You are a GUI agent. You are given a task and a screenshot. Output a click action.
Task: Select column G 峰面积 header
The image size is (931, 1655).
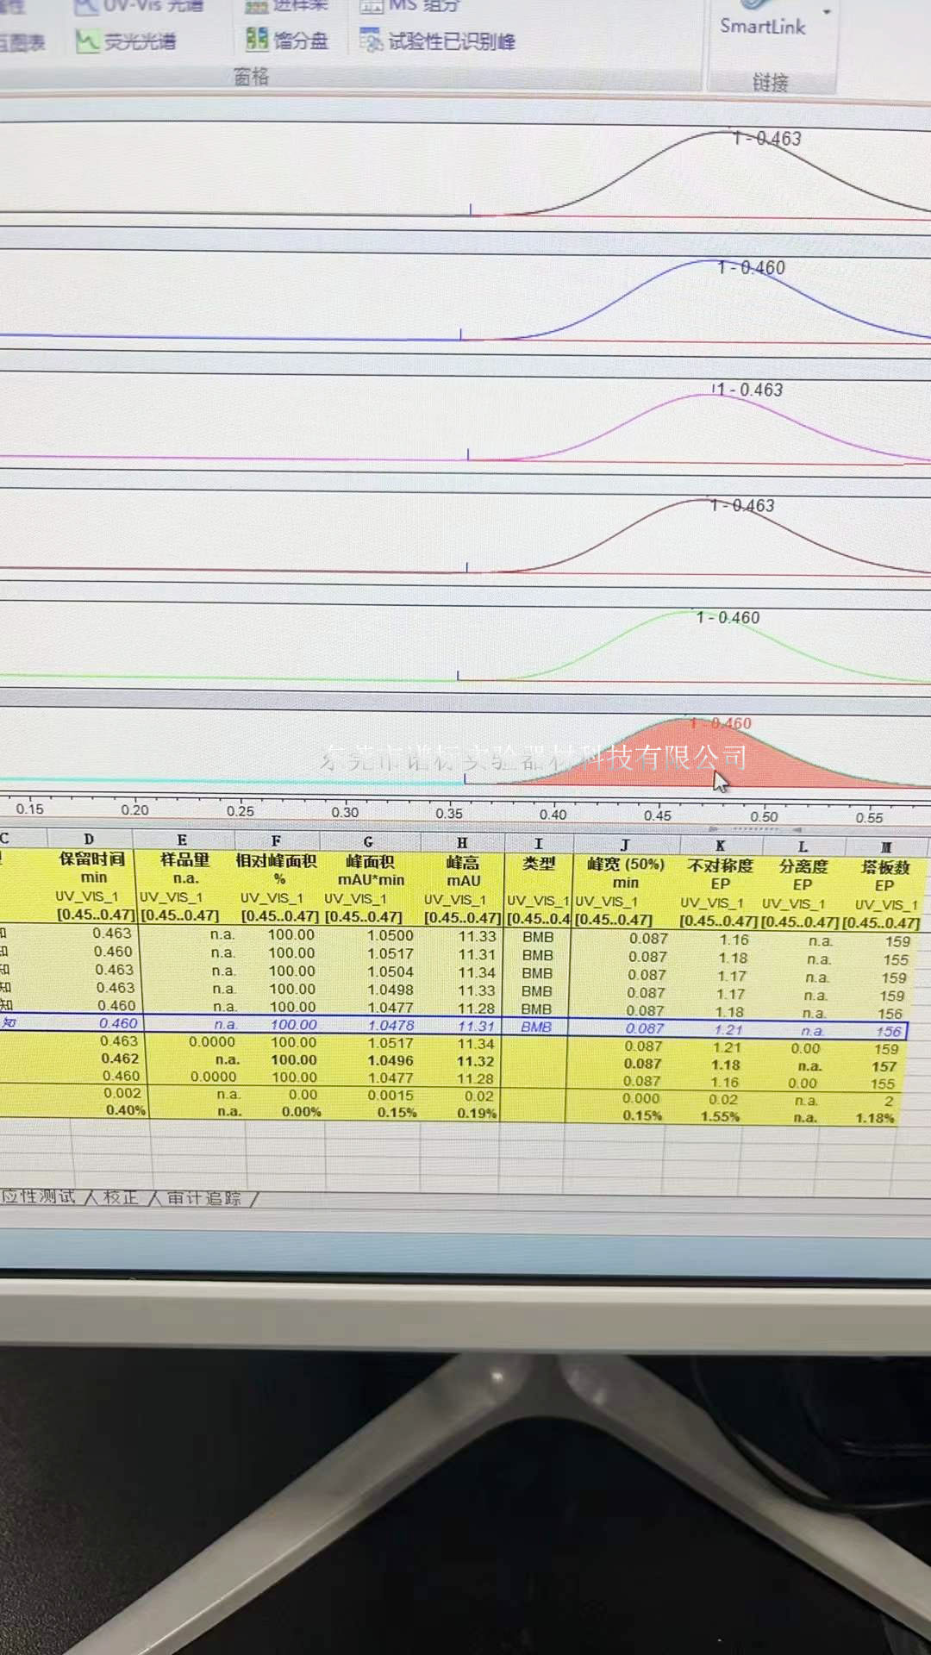coord(368,841)
